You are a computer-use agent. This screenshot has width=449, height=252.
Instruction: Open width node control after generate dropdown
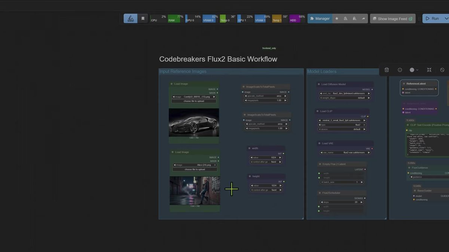click(x=266, y=162)
